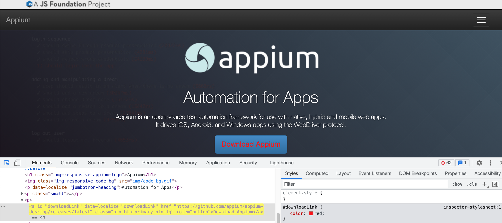Select the highlighted downloadLink anchor node
Screen dimensions: 502x223
coord(146,209)
